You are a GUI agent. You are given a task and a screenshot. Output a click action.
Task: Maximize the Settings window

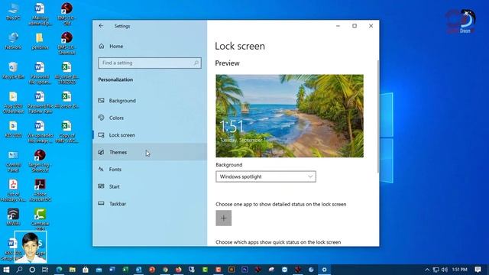tap(355, 26)
